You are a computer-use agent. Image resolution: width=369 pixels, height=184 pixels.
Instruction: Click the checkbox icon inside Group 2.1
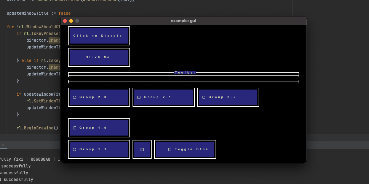pyautogui.click(x=139, y=97)
